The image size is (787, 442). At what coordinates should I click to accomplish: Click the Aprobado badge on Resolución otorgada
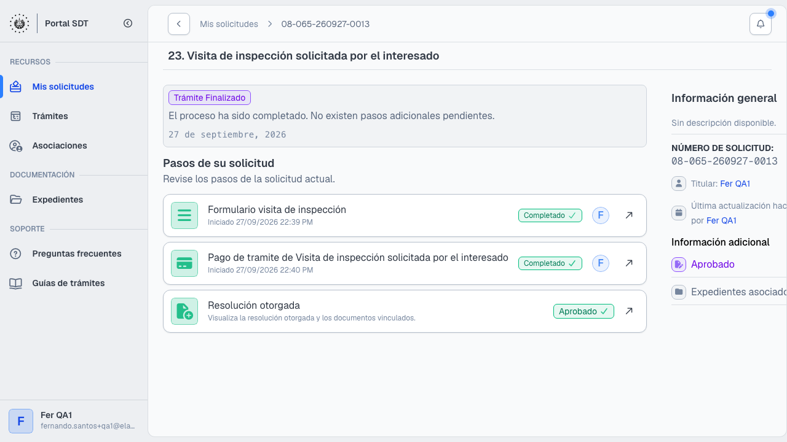583,311
